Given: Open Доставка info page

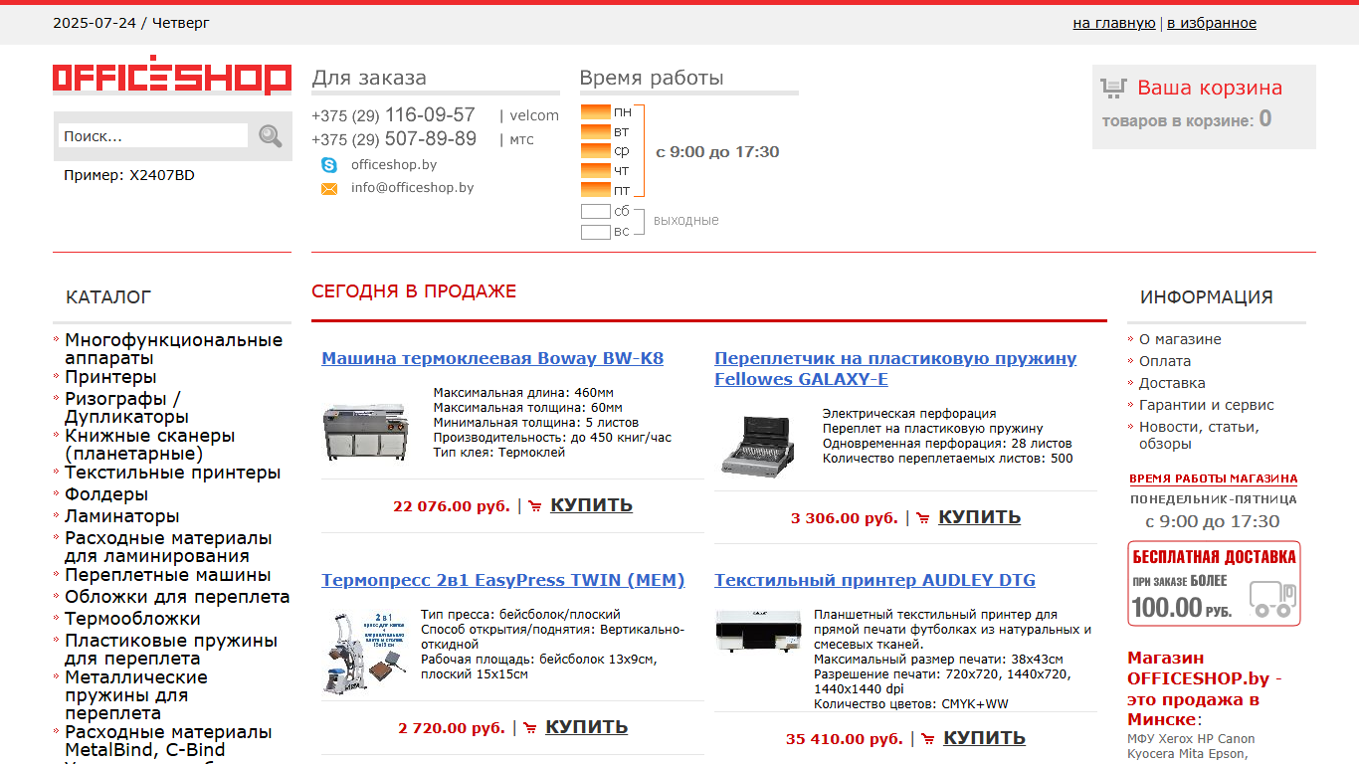Looking at the screenshot, I should point(1172,383).
